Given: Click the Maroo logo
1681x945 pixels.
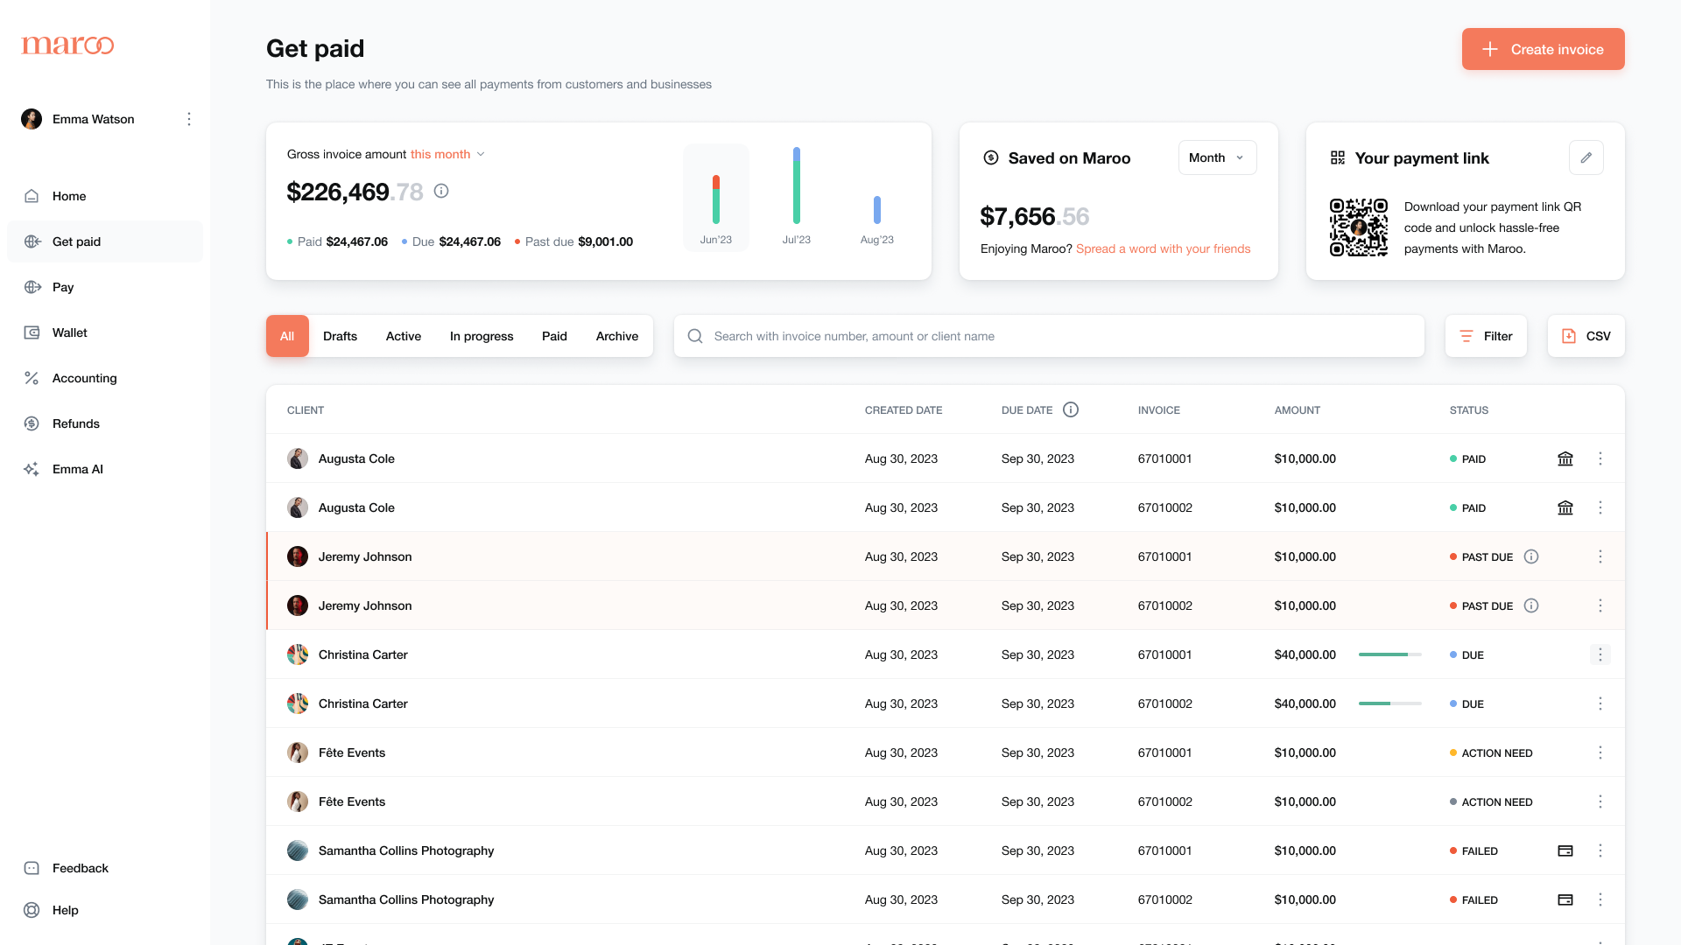Looking at the screenshot, I should pyautogui.click(x=67, y=45).
